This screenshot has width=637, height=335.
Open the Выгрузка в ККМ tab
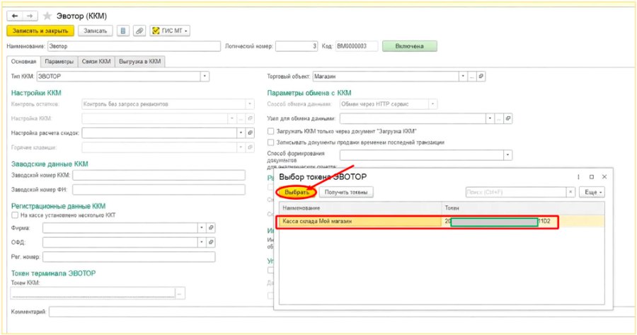point(139,62)
